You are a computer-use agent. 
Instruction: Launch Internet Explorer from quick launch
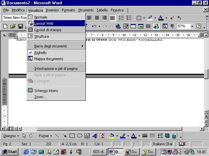pos(26,152)
